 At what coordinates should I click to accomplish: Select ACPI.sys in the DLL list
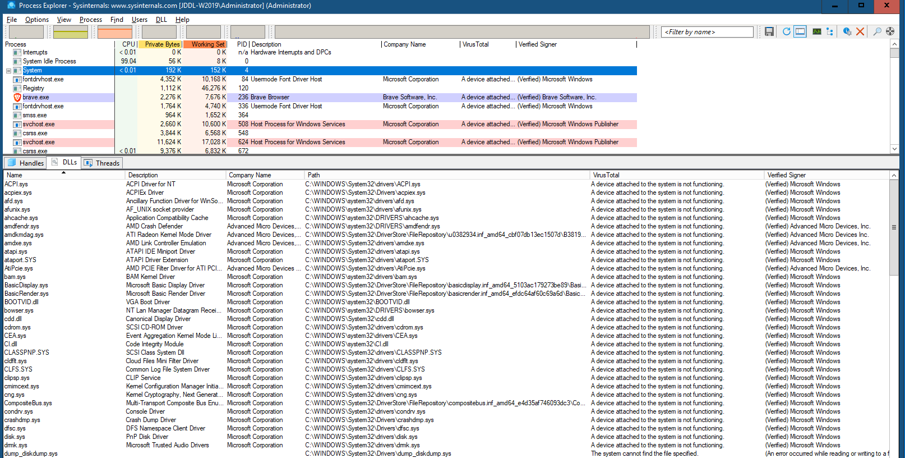coord(16,184)
